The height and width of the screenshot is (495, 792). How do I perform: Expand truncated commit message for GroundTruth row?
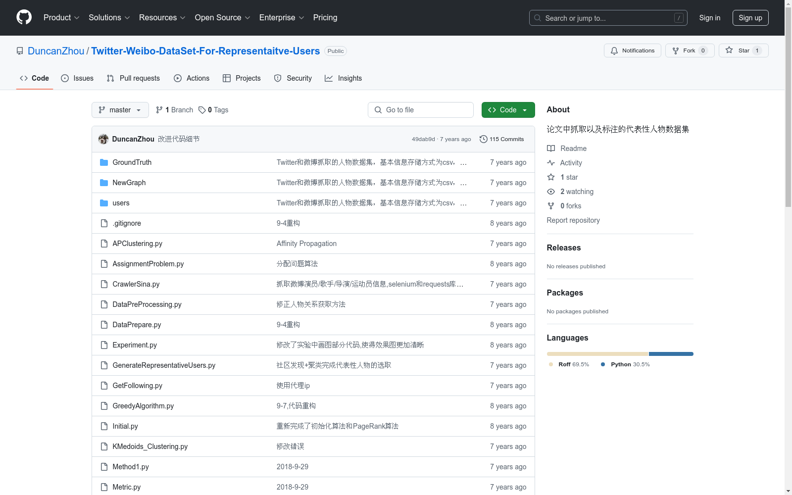(x=463, y=163)
